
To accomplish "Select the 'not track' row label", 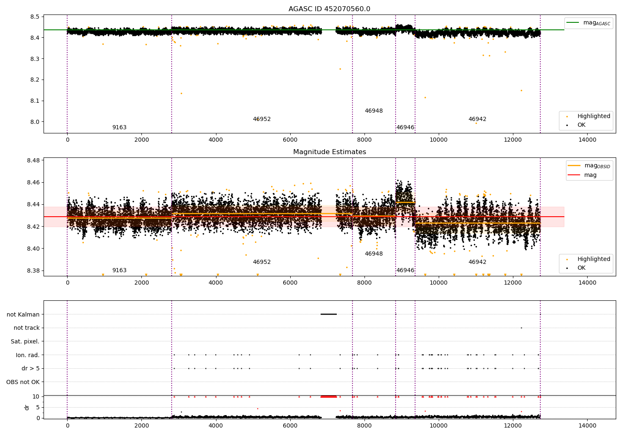I will tap(27, 328).
